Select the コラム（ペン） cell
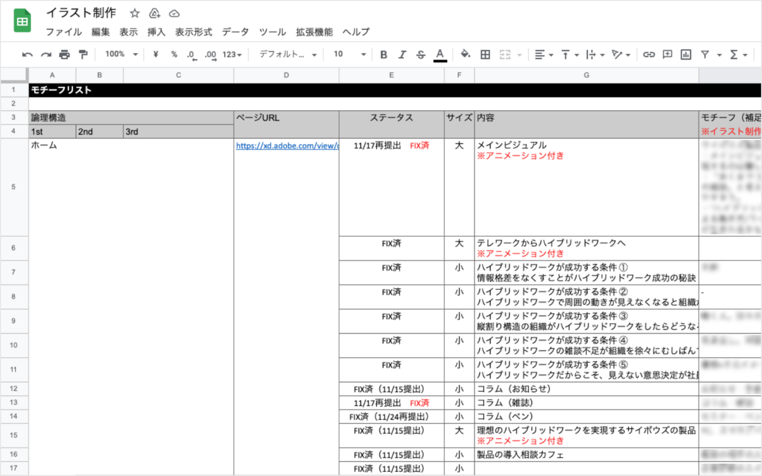762x476 pixels. coord(586,417)
